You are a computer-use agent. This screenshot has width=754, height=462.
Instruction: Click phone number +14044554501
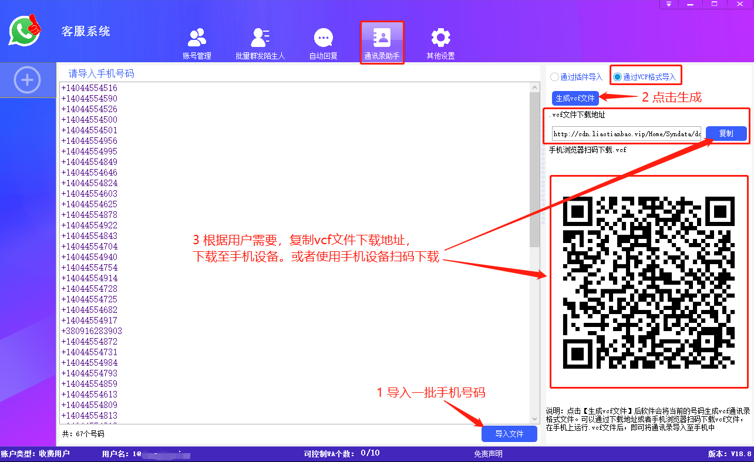[89, 130]
